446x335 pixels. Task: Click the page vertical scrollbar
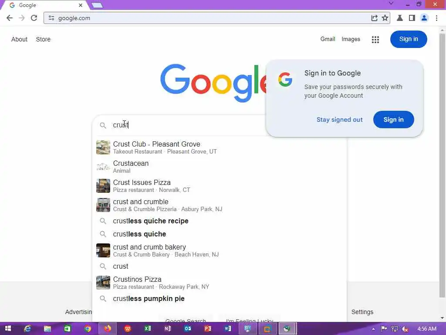pos(442,165)
